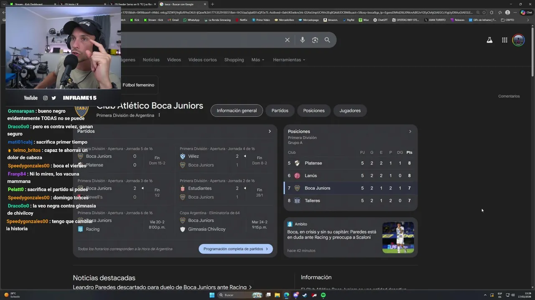Open Steam from taskbar
This screenshot has height=300, width=535.
[x=305, y=295]
